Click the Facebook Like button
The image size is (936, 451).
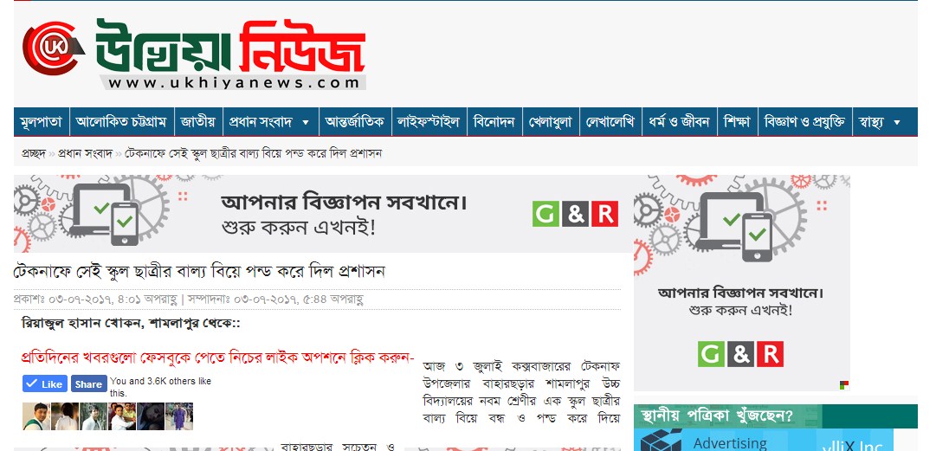click(x=45, y=384)
